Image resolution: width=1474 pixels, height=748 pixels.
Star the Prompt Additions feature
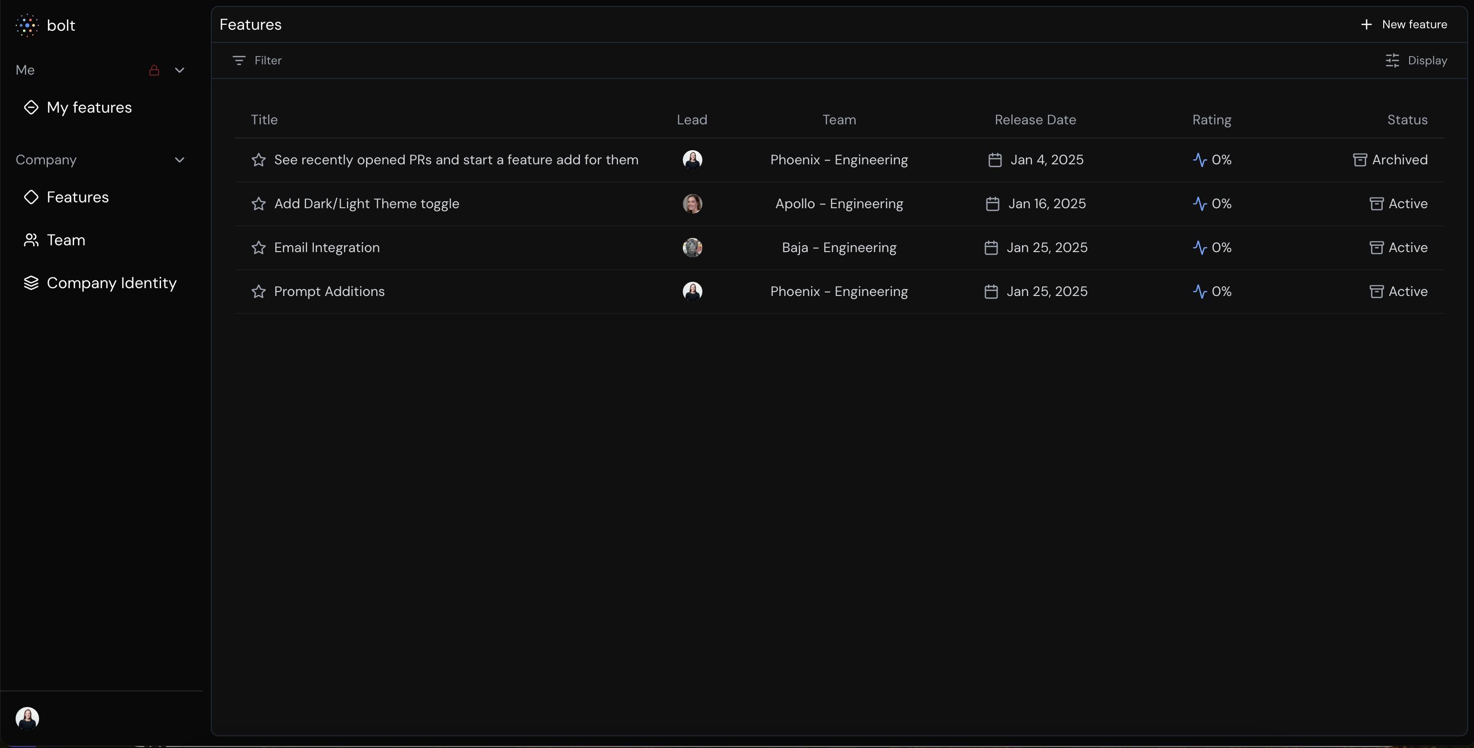tap(259, 292)
